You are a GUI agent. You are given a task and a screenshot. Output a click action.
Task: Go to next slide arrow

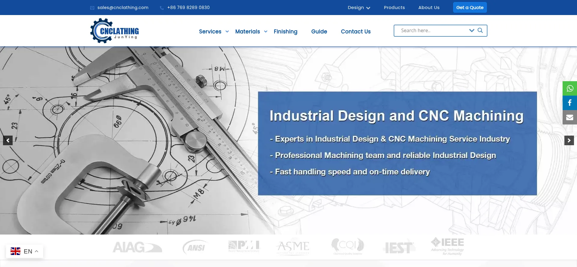569,140
